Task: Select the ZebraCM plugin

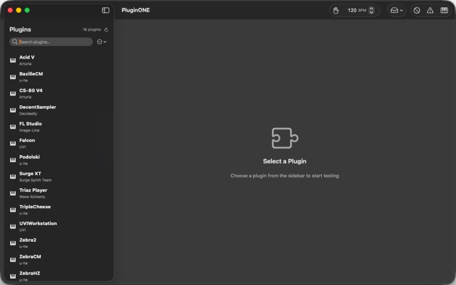Action: coord(58,259)
